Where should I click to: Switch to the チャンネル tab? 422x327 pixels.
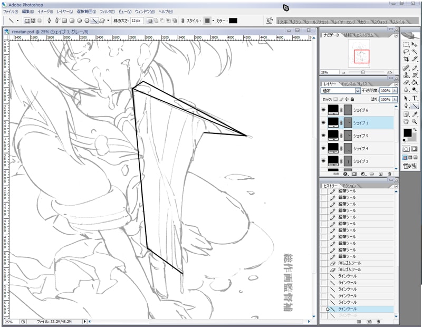[349, 84]
